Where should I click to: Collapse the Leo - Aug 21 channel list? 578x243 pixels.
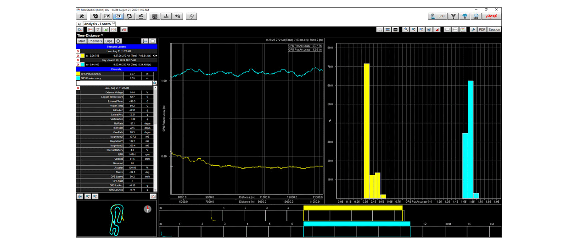pos(78,88)
